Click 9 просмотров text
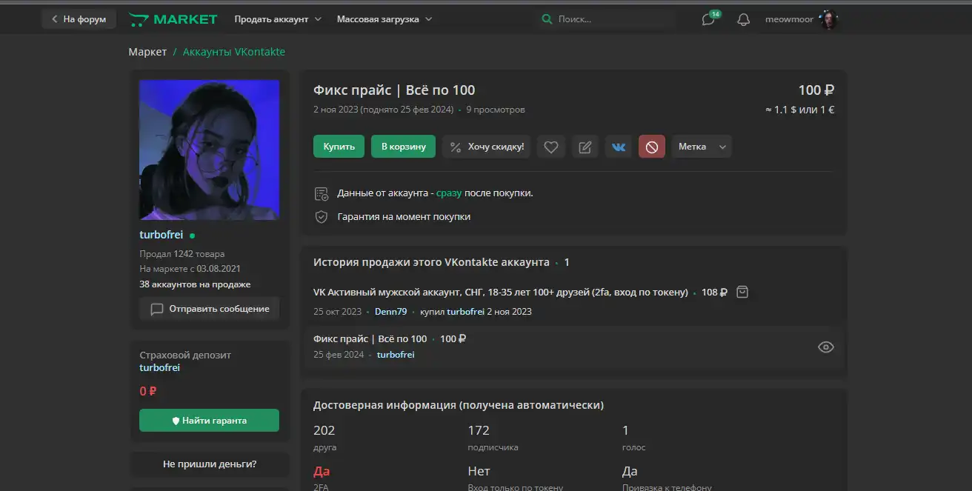 tap(496, 110)
